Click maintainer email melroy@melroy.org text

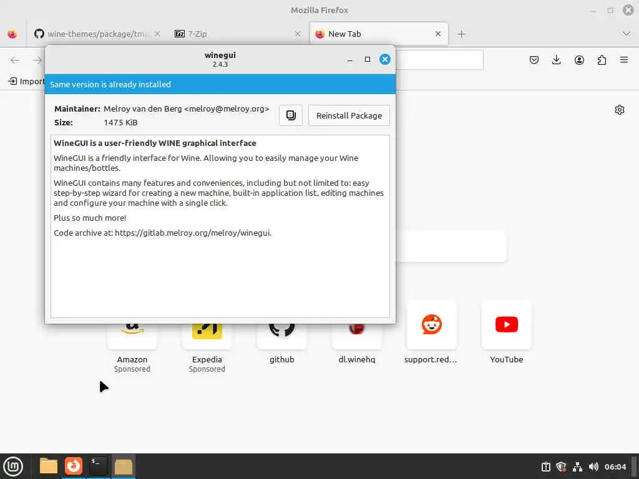[x=227, y=109]
